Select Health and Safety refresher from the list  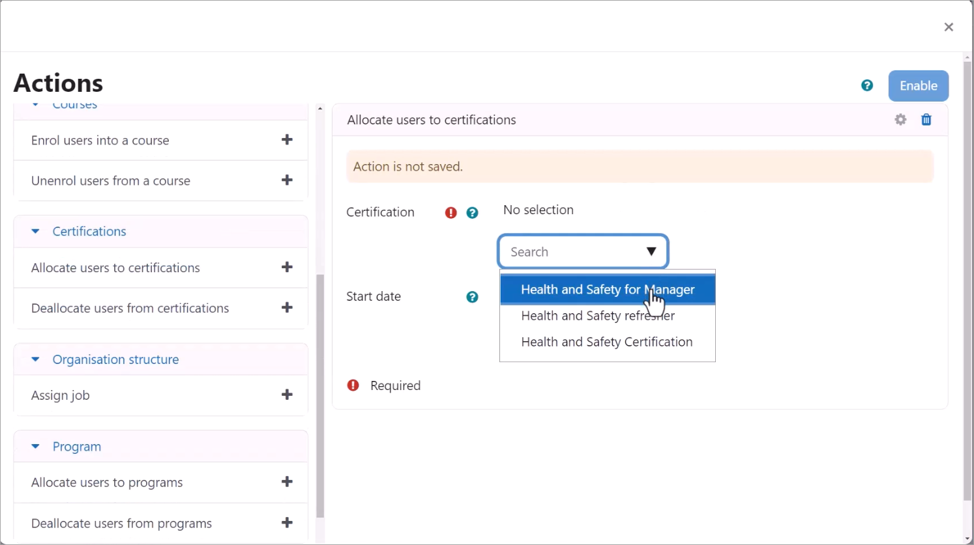tap(597, 316)
